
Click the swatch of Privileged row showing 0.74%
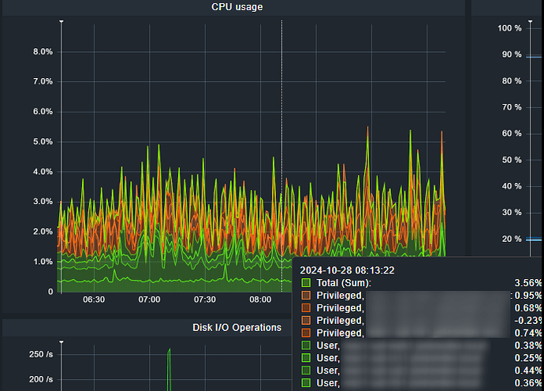pos(306,333)
